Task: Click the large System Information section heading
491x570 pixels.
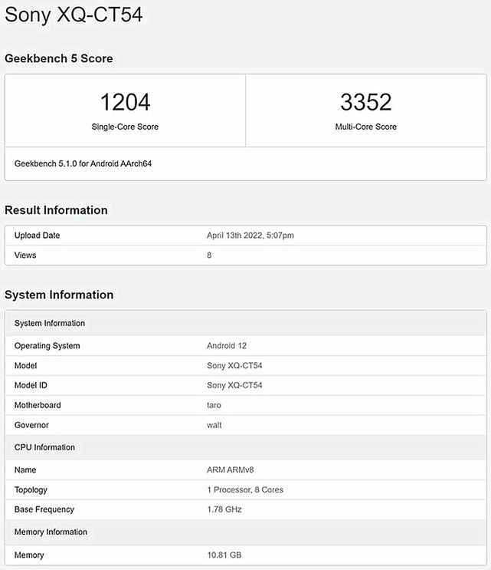Action: pyautogui.click(x=59, y=295)
